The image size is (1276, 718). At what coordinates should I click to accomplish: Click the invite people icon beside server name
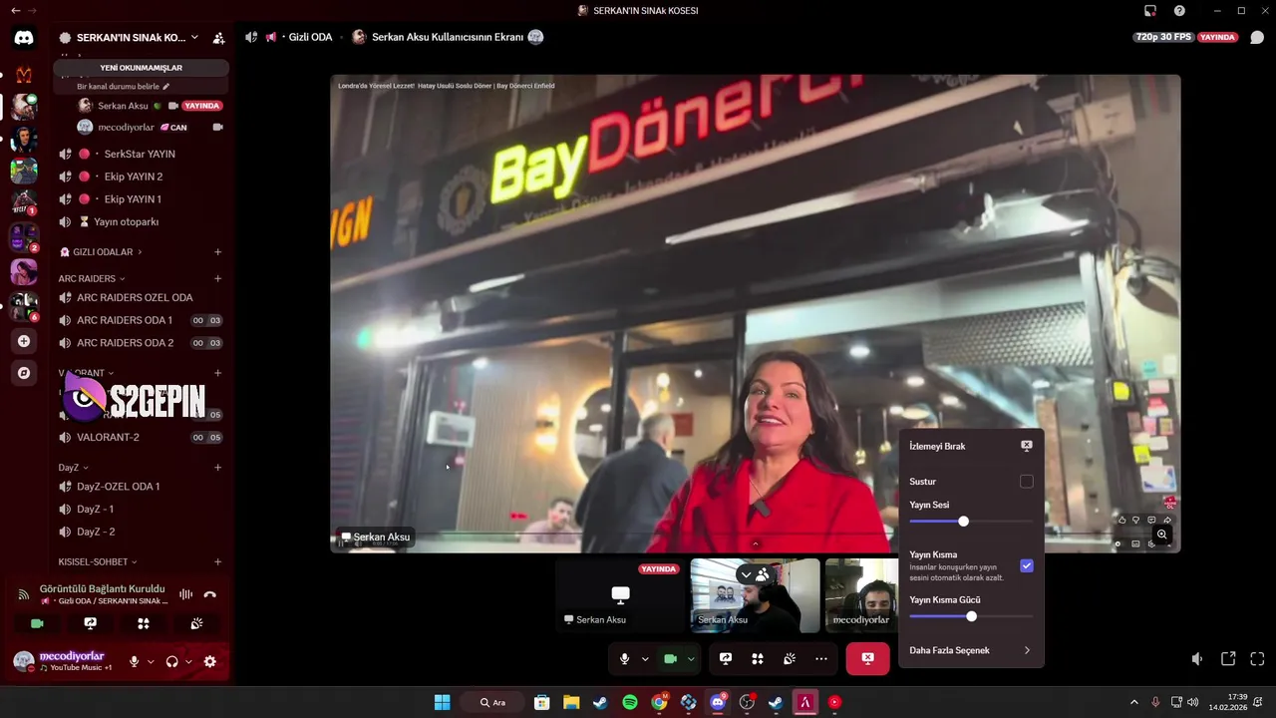pyautogui.click(x=218, y=38)
